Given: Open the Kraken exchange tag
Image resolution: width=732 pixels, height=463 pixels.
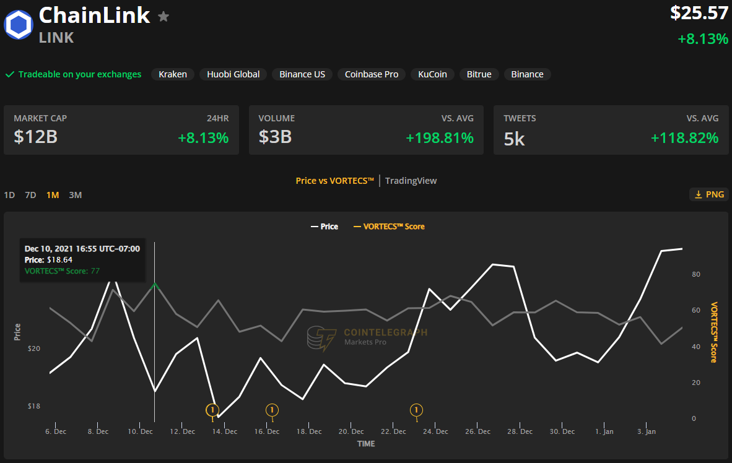Looking at the screenshot, I should pyautogui.click(x=173, y=74).
